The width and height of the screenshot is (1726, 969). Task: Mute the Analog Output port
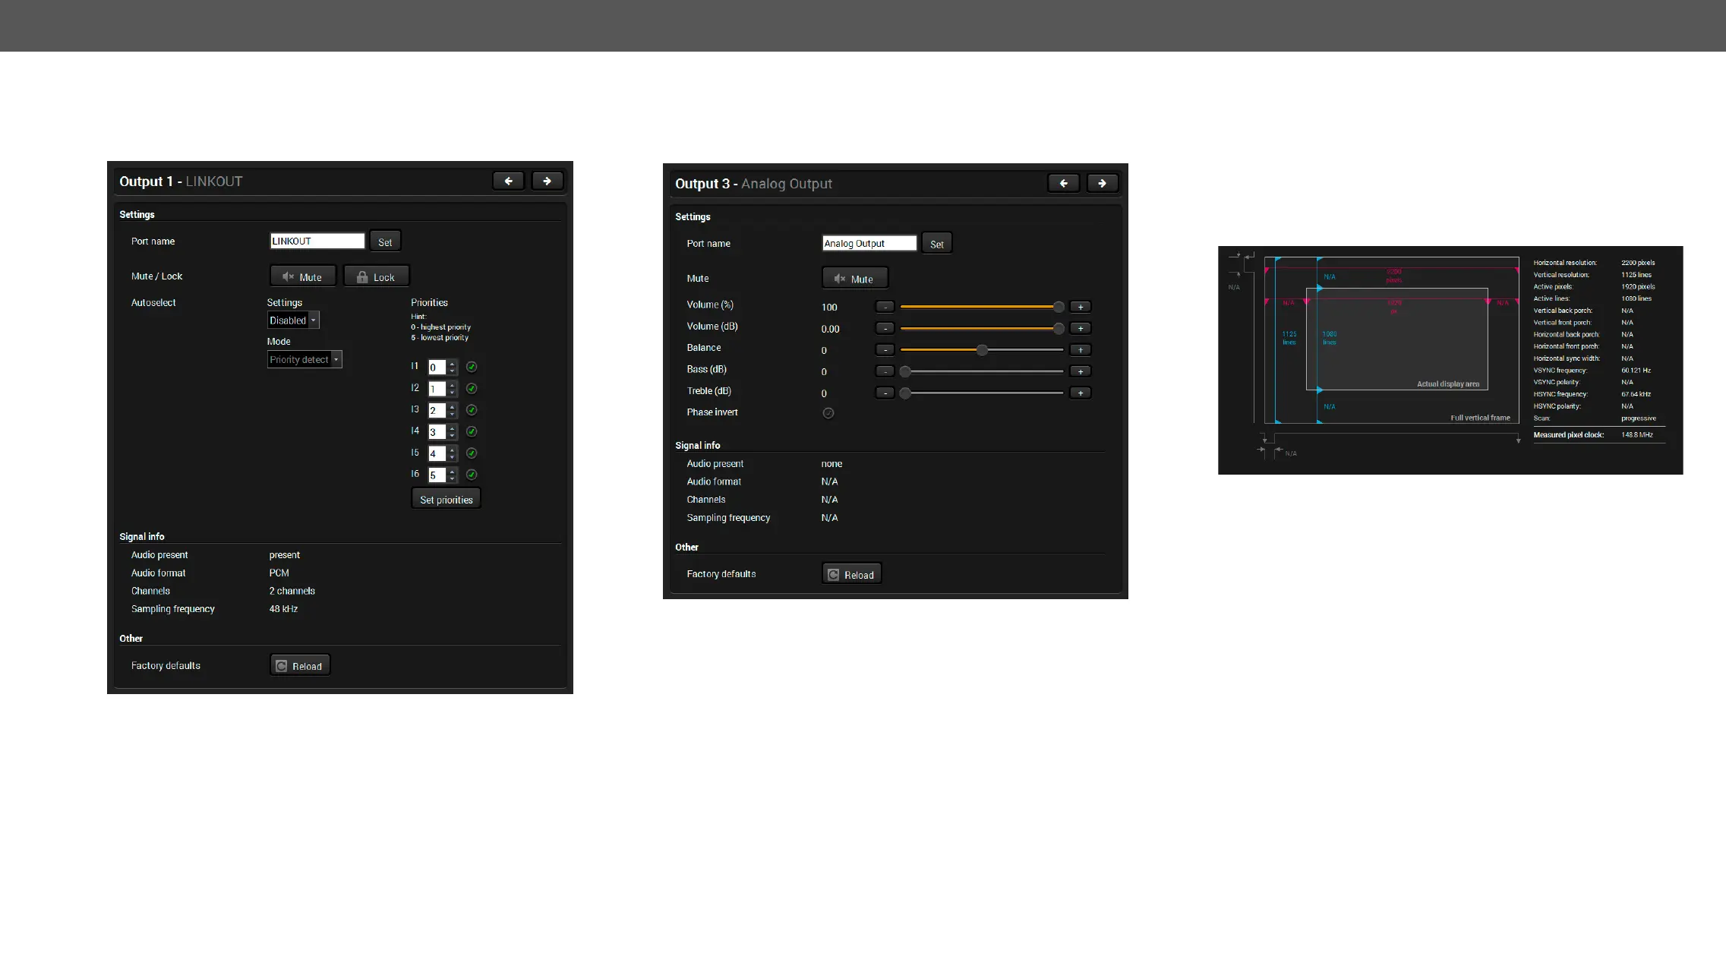(854, 279)
